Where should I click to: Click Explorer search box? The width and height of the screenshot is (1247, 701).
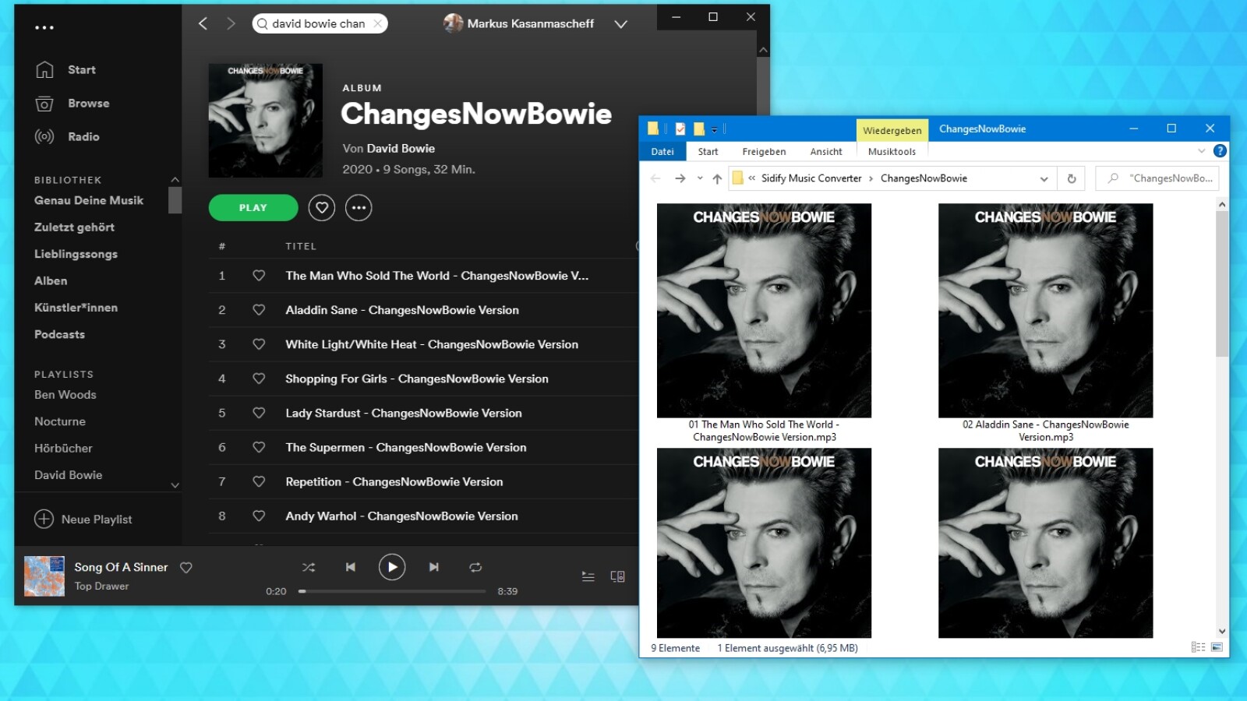(x=1157, y=178)
